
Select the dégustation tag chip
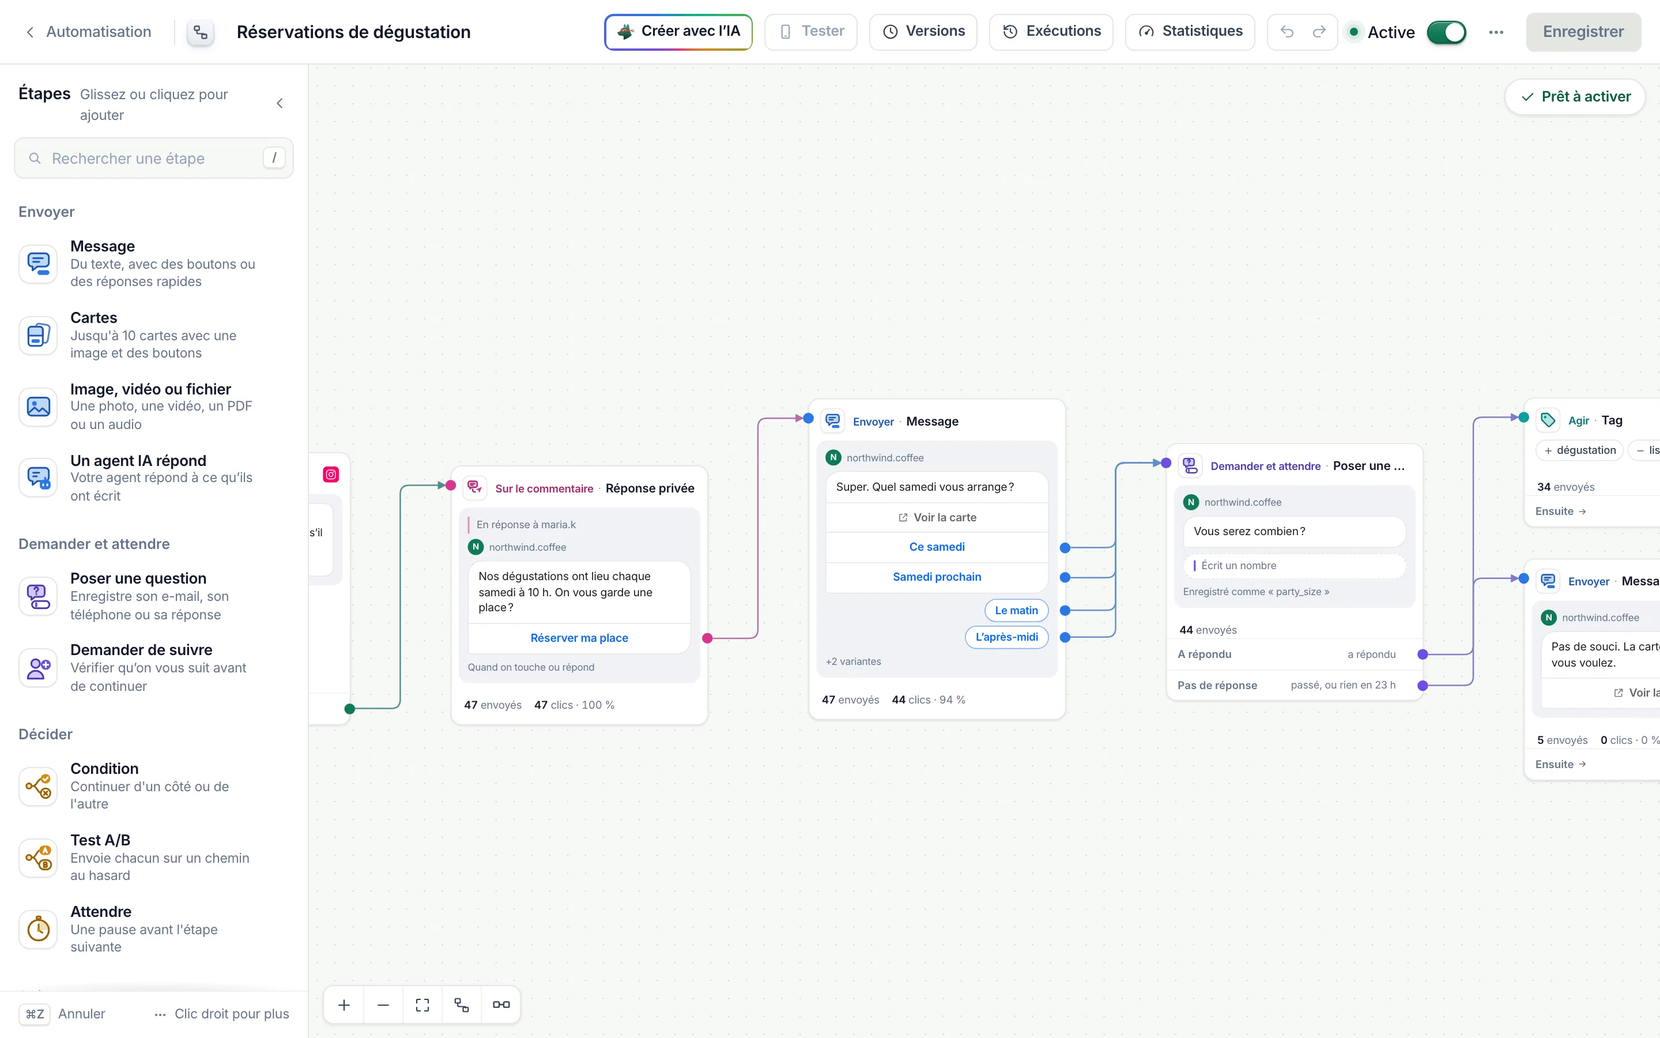click(1580, 450)
